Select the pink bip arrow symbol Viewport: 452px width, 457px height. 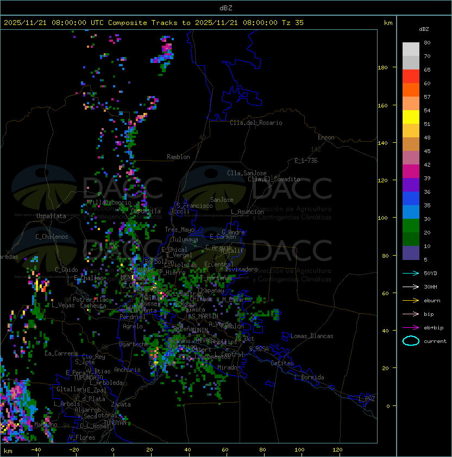point(411,314)
